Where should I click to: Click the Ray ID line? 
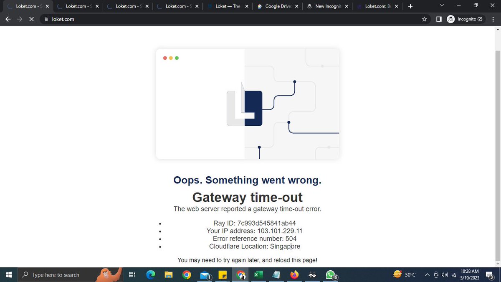pos(255,223)
